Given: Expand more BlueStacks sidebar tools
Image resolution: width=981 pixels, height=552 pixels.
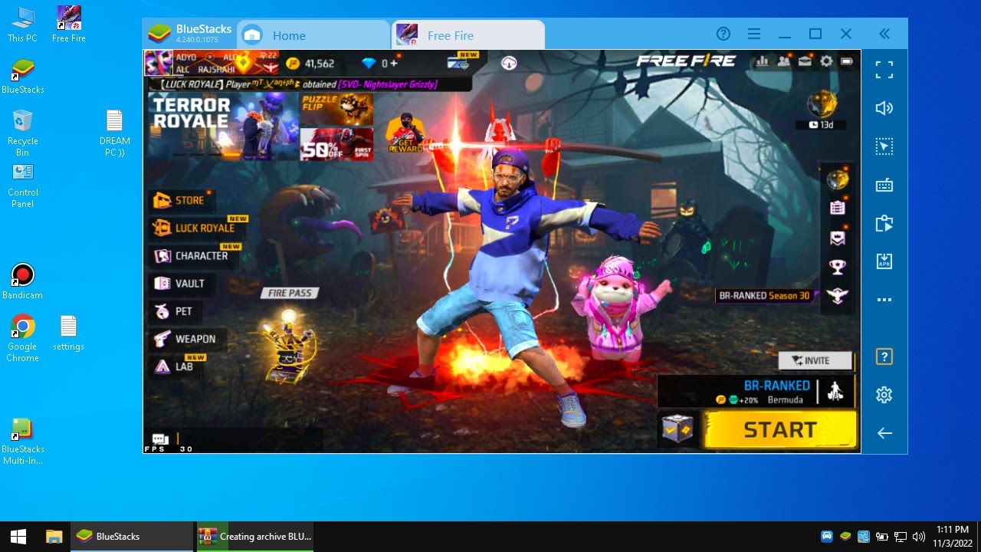Looking at the screenshot, I should 884,300.
